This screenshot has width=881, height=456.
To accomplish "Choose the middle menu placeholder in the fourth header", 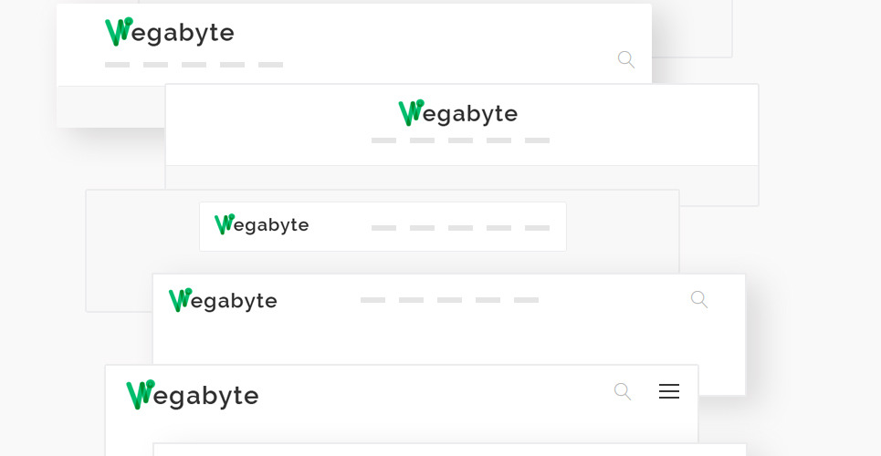I will pos(449,300).
